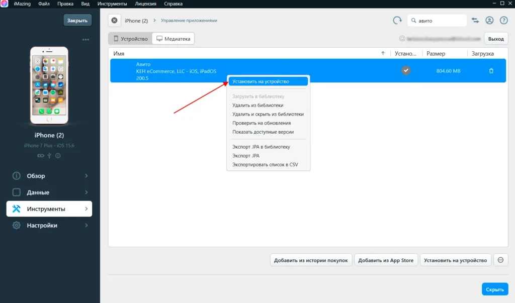Image resolution: width=515 pixels, height=303 pixels.
Task: Choose Удалить и скрыть из библиотеки
Action: click(x=268, y=114)
